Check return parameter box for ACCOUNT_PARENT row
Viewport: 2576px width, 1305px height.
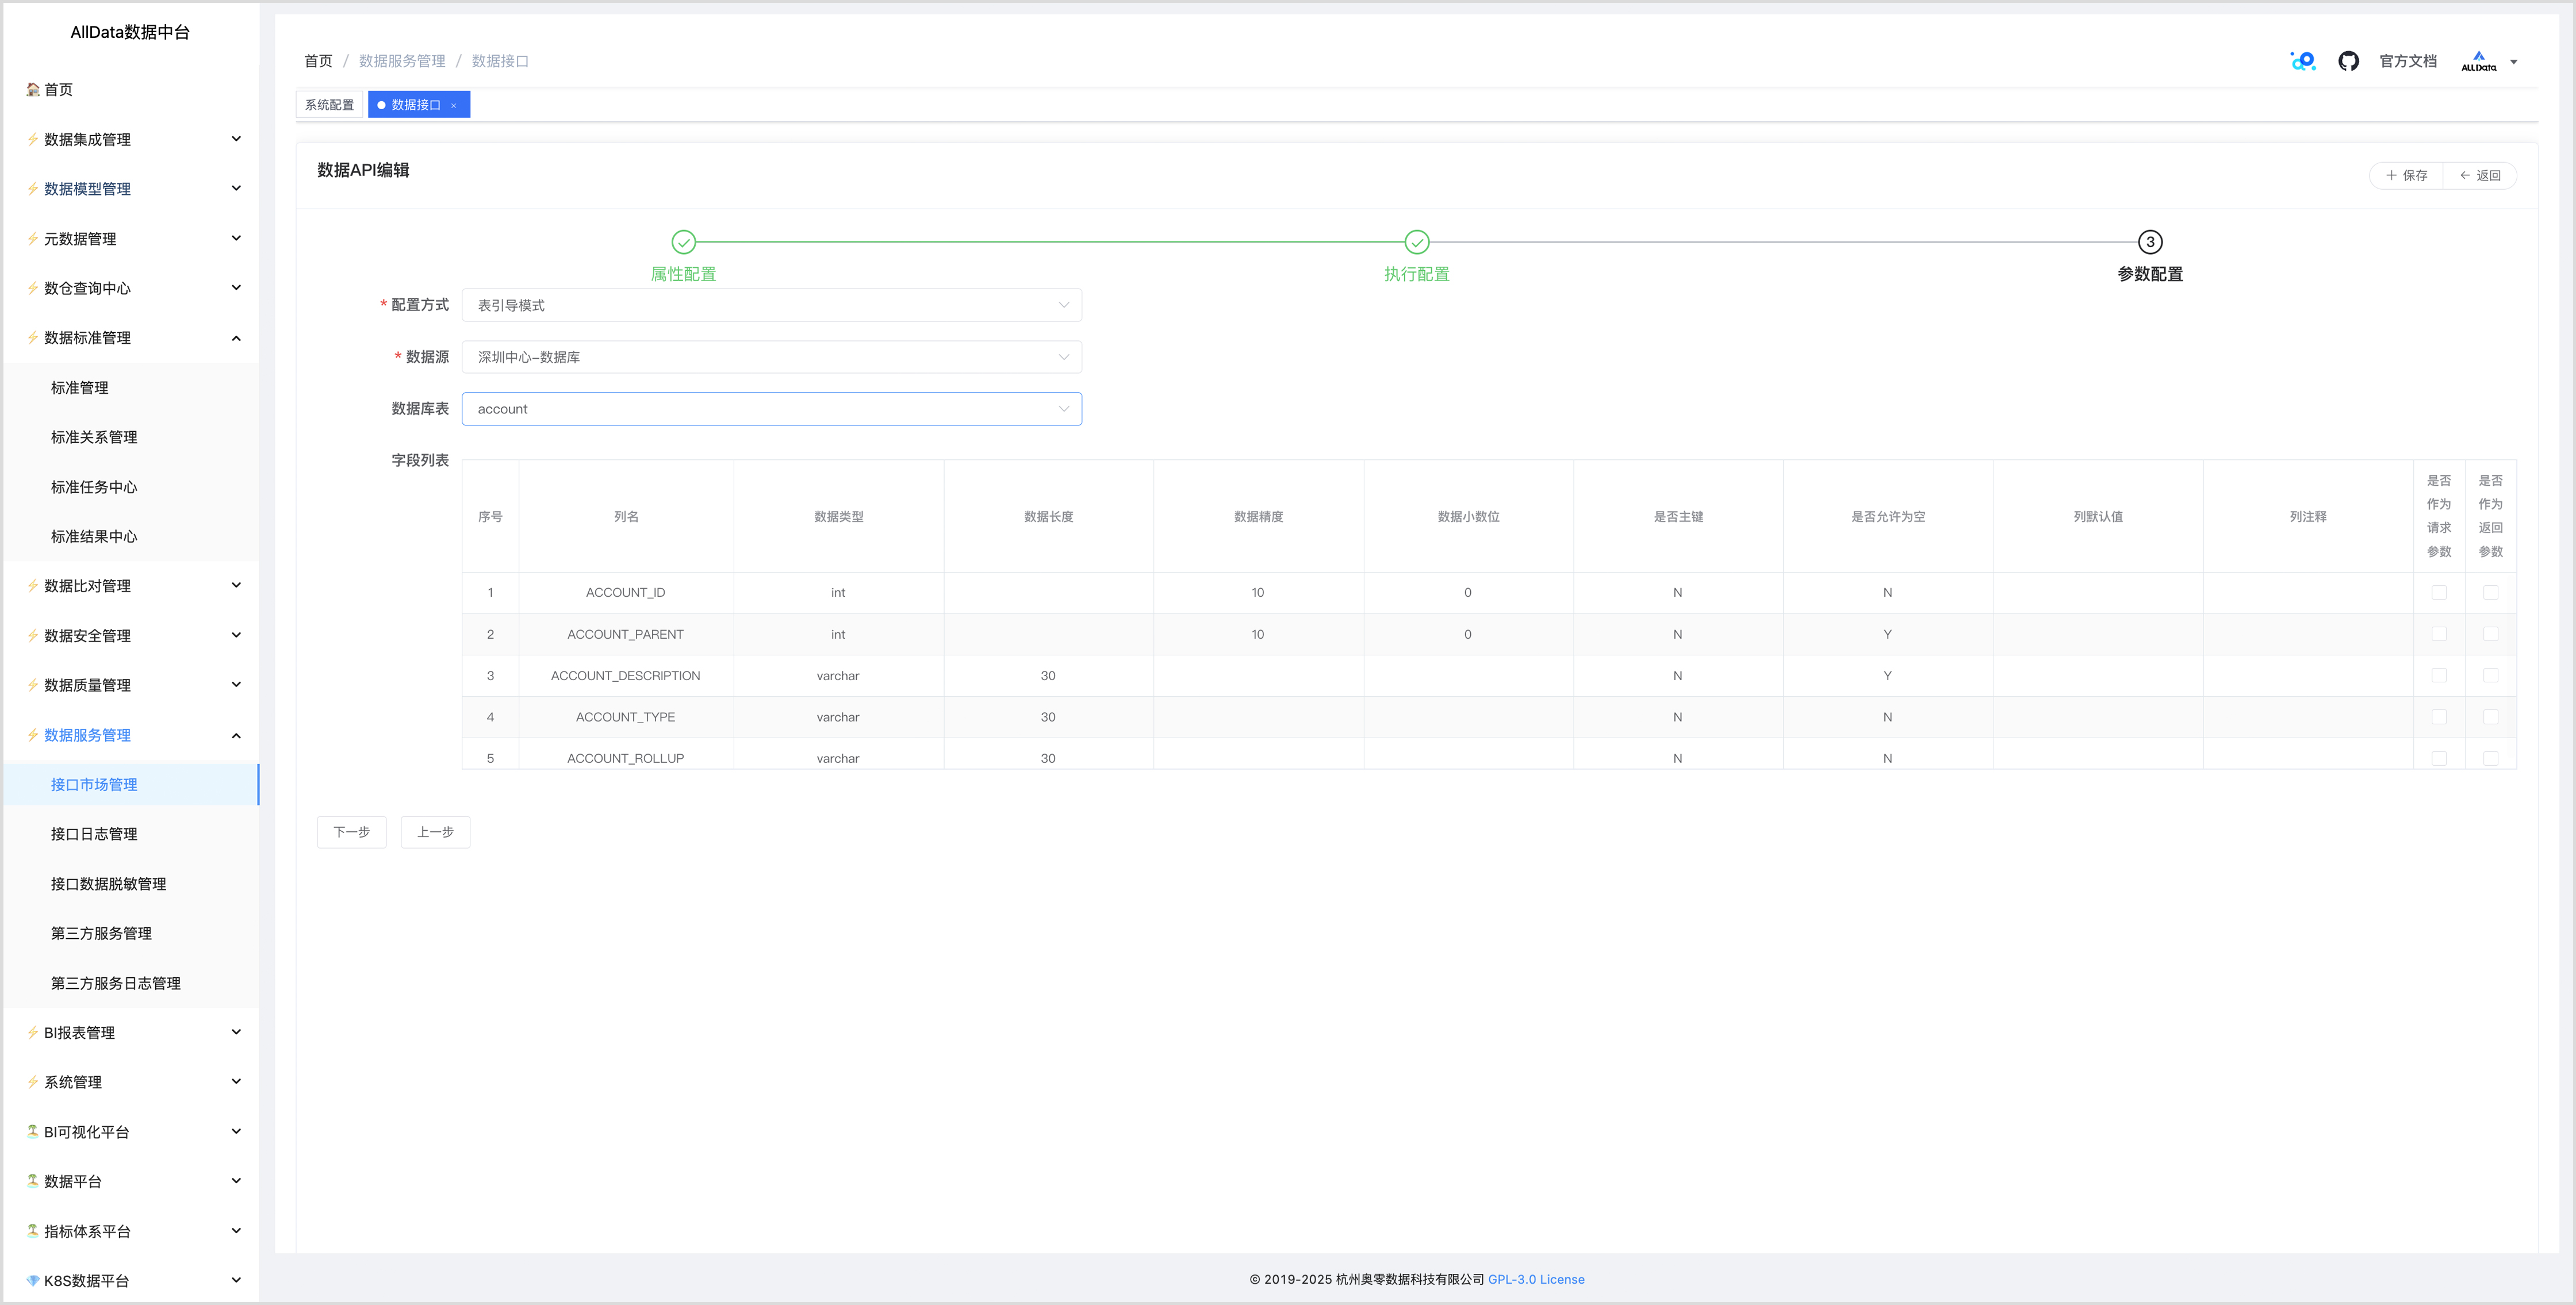pos(2491,634)
